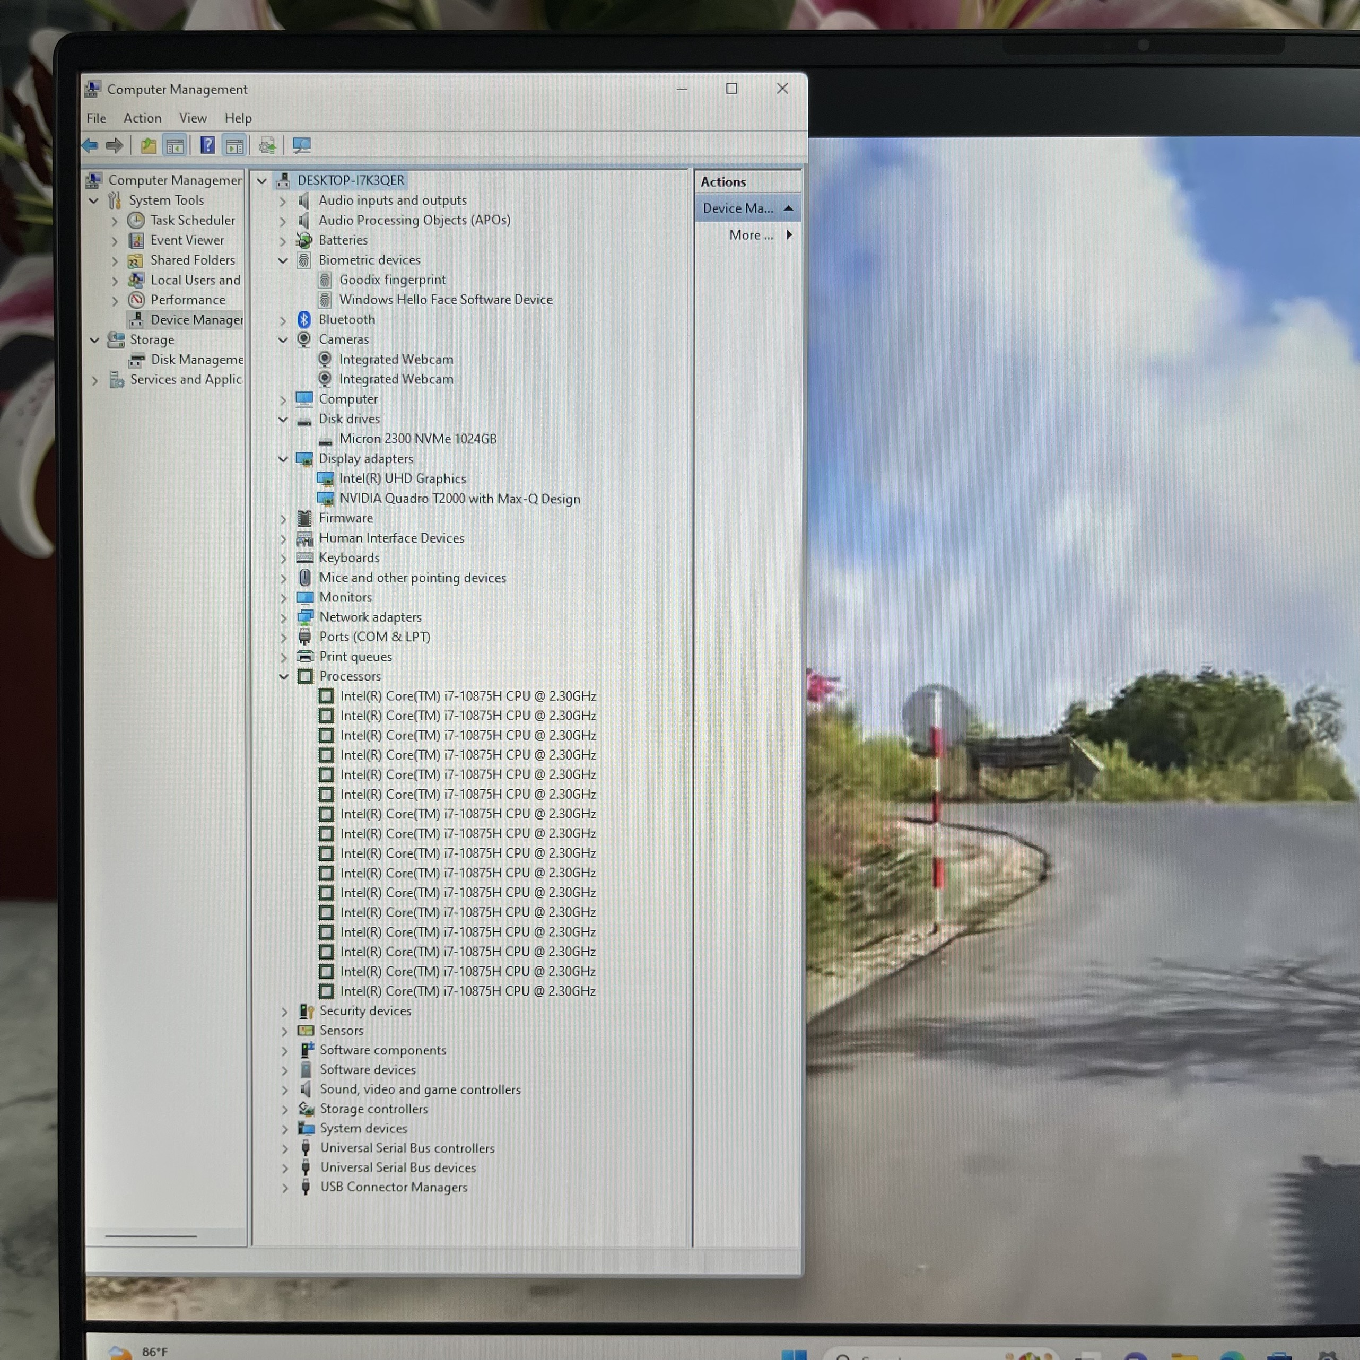Collapse the Processors category
The height and width of the screenshot is (1360, 1360).
tap(284, 676)
